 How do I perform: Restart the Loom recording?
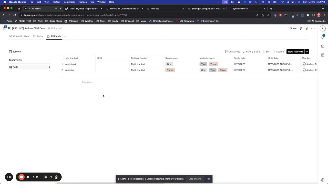(51, 177)
